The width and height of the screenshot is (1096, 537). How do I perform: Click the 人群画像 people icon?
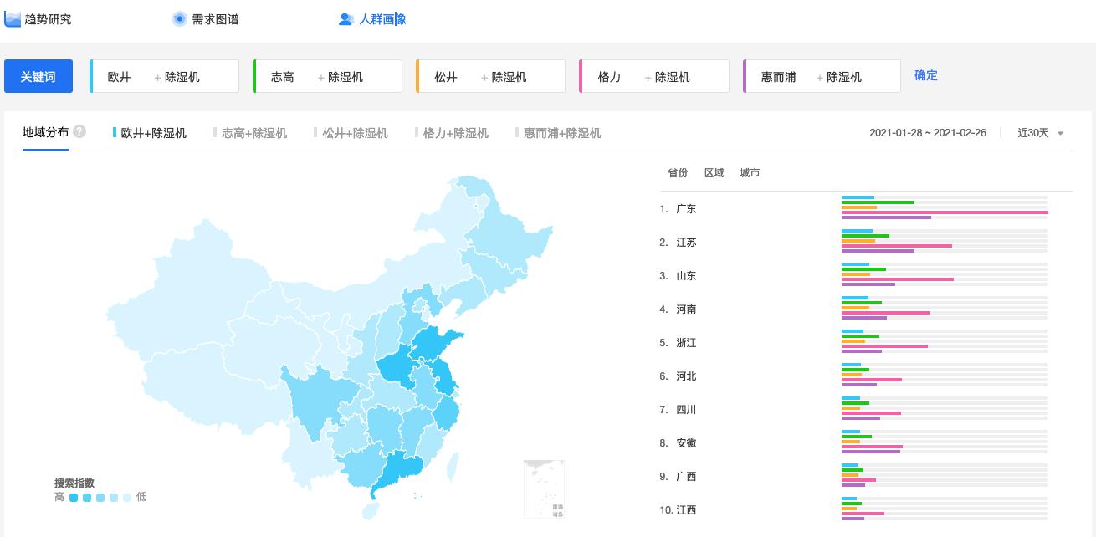(x=346, y=18)
